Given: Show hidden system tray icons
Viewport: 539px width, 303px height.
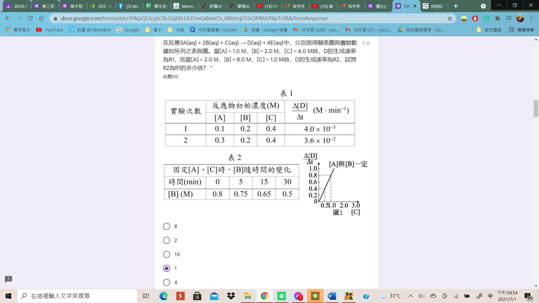Looking at the screenshot, I should pos(410,296).
